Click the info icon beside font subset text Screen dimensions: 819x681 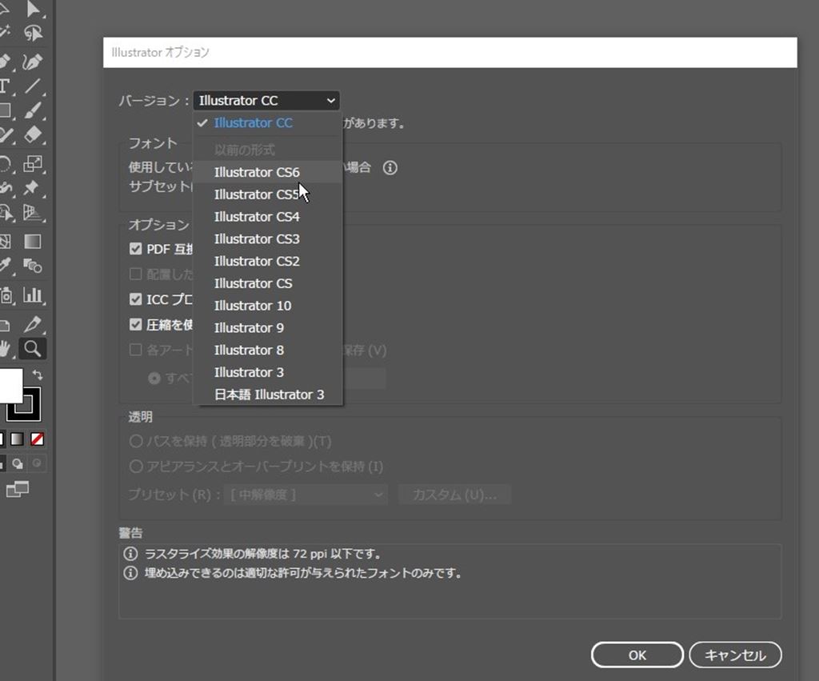click(x=390, y=168)
